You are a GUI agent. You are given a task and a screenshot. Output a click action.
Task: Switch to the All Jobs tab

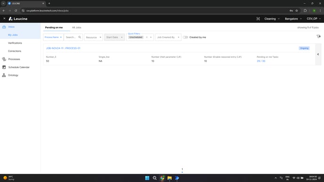click(77, 27)
